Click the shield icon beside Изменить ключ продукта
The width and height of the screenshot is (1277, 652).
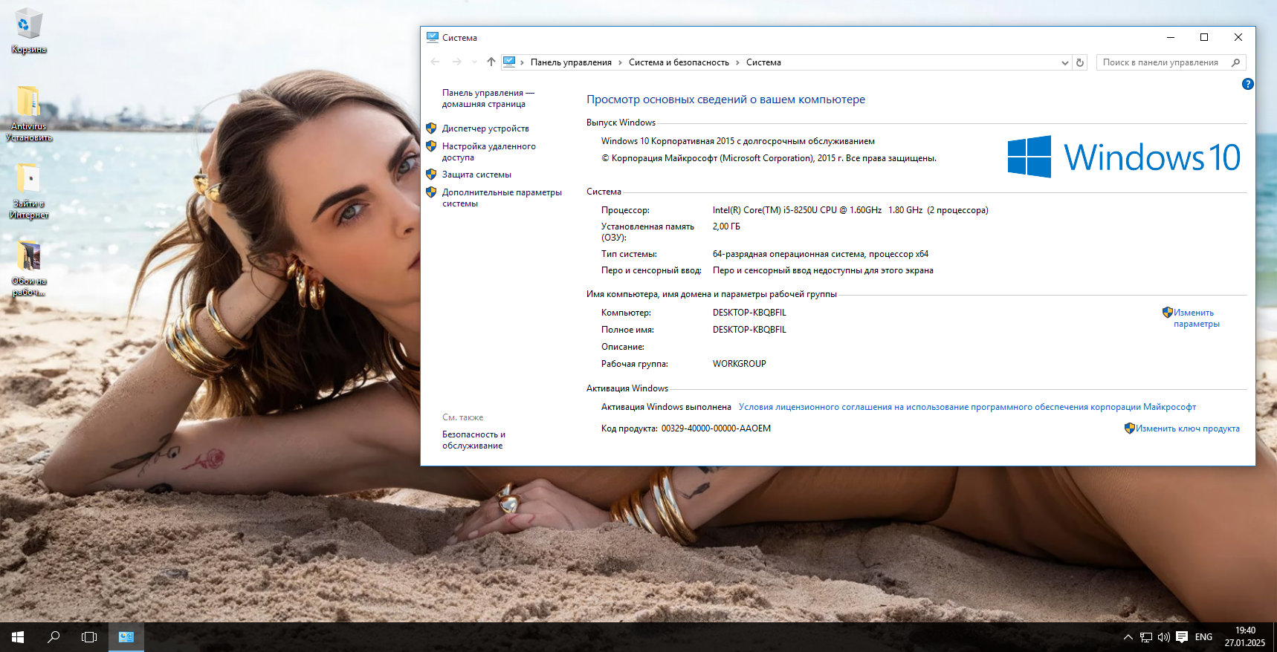click(1129, 428)
